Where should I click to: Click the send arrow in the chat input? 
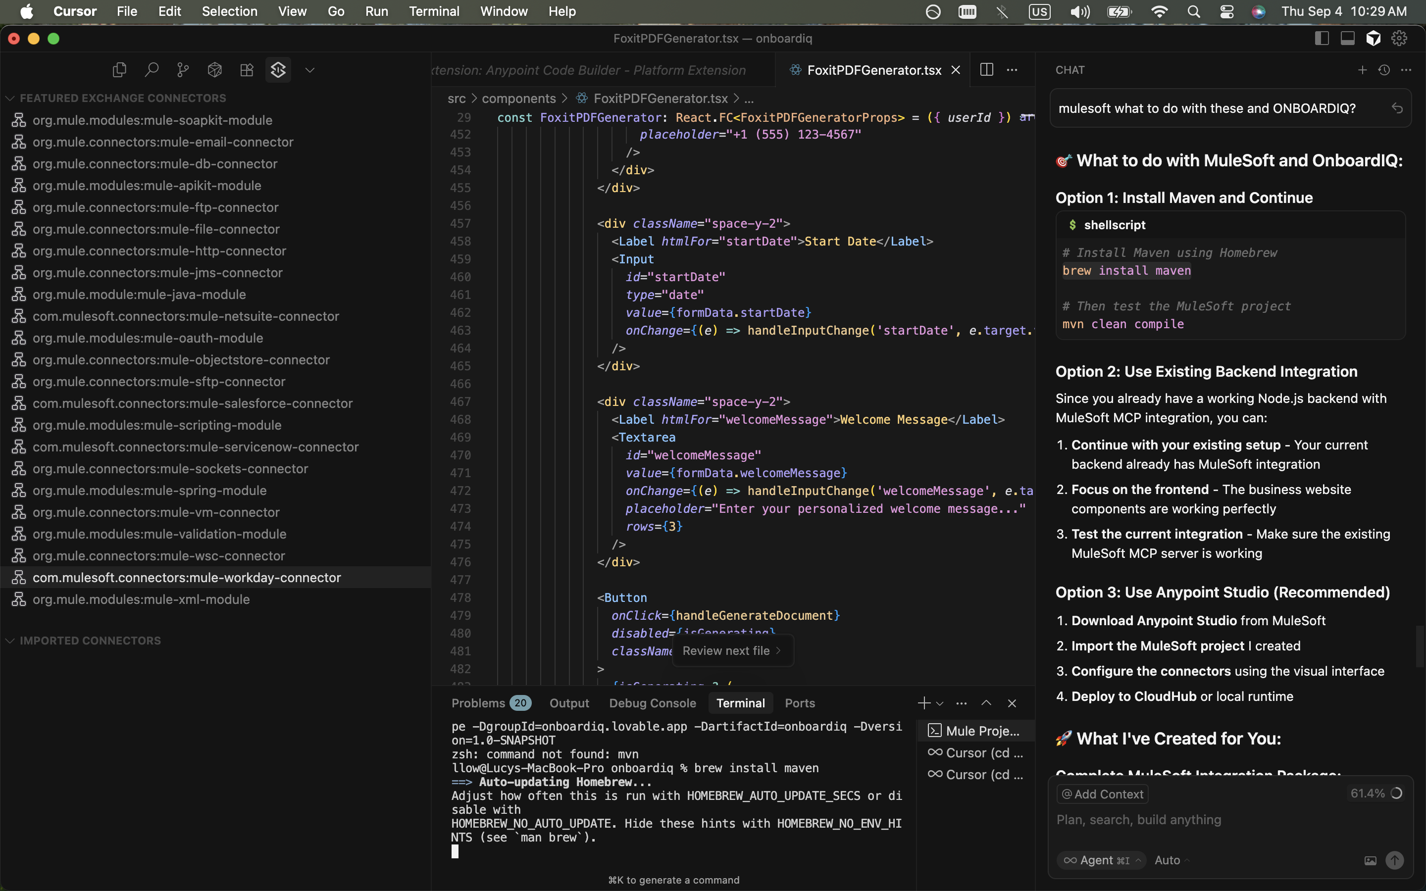pyautogui.click(x=1394, y=860)
